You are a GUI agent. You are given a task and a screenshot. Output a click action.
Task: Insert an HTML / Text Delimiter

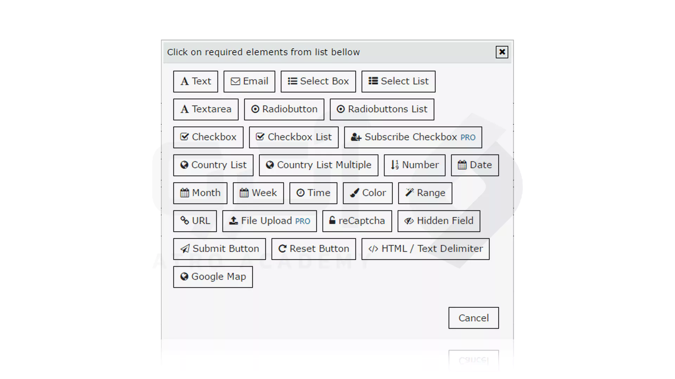click(x=425, y=249)
